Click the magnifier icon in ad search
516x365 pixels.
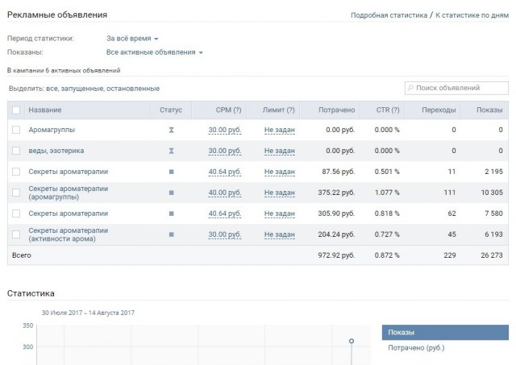(411, 88)
